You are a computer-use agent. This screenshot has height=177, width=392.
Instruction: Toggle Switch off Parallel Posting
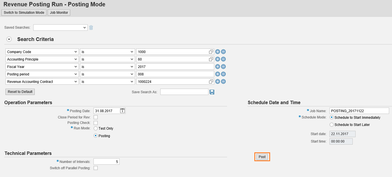coord(95,168)
